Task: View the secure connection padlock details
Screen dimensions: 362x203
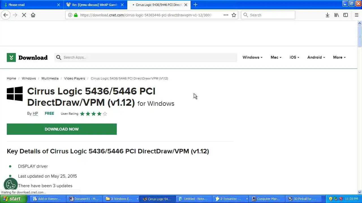Action: pyautogui.click(x=76, y=15)
